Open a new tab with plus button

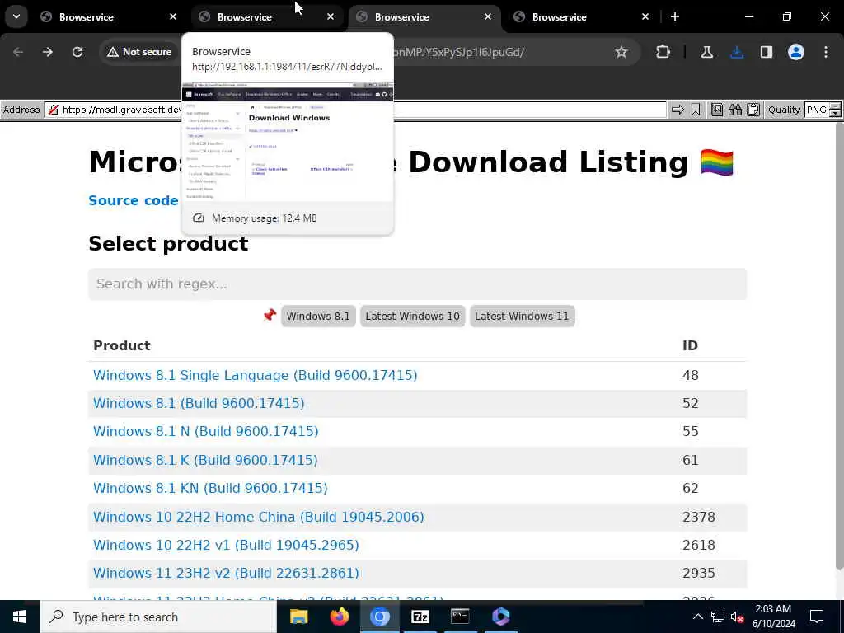pyautogui.click(x=675, y=17)
